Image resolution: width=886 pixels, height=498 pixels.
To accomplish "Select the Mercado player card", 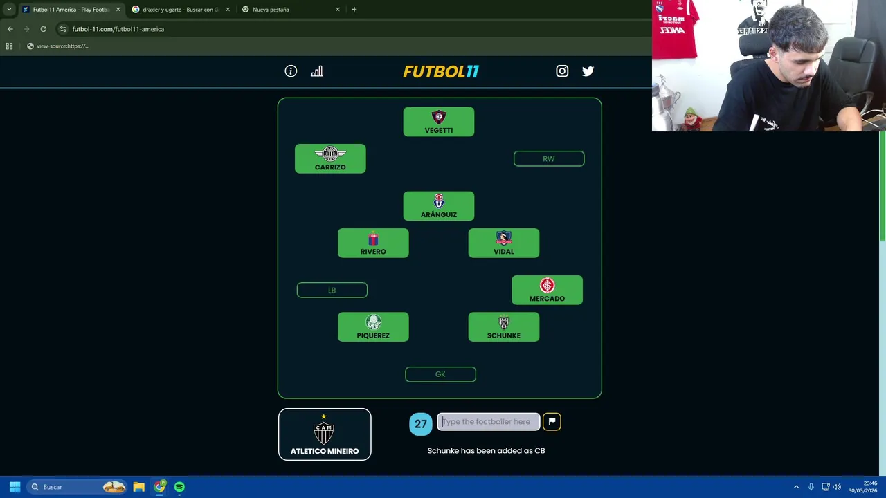I will (547, 290).
